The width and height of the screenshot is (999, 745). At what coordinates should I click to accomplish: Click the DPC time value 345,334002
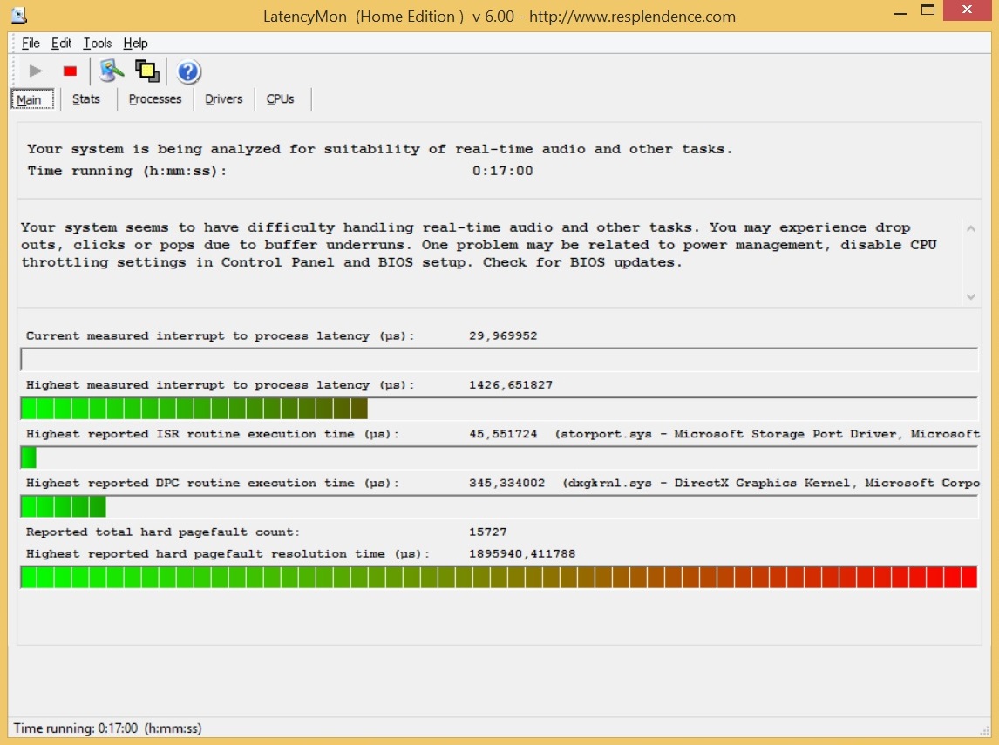[x=506, y=483]
